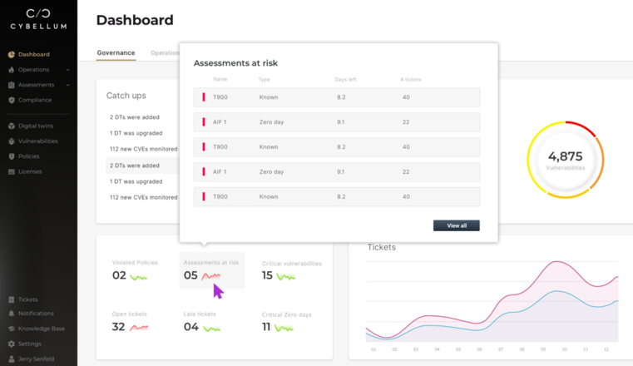Open Digital twins via its cube icon
Screen dimensions: 633x366
(x=12, y=126)
